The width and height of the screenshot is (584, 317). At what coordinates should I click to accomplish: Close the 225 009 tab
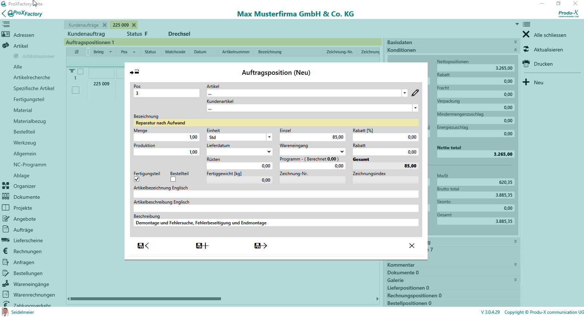pyautogui.click(x=134, y=25)
